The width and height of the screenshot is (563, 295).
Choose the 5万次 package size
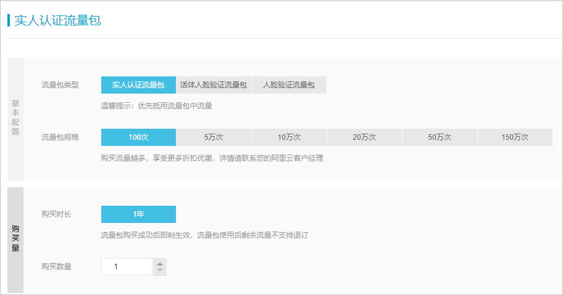coord(214,137)
